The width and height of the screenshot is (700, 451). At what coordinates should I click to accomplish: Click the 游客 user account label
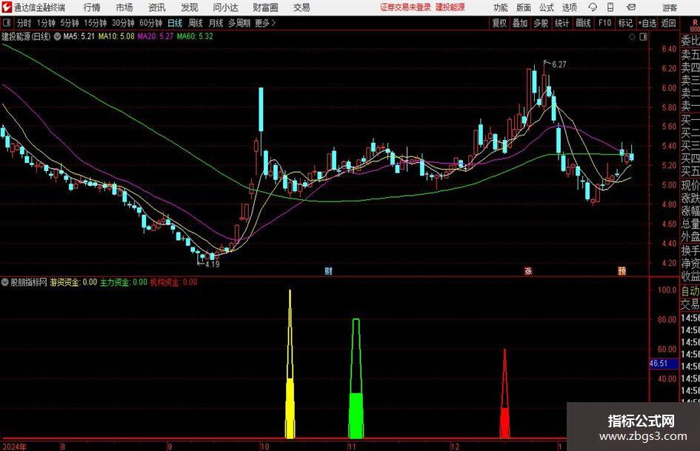670,7
